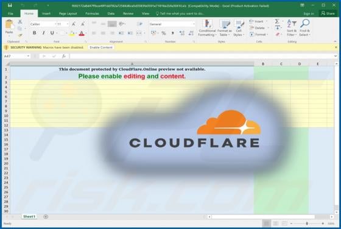Open Sort & Filter menu
The height and width of the screenshot is (229, 341).
pyautogui.click(x=292, y=28)
